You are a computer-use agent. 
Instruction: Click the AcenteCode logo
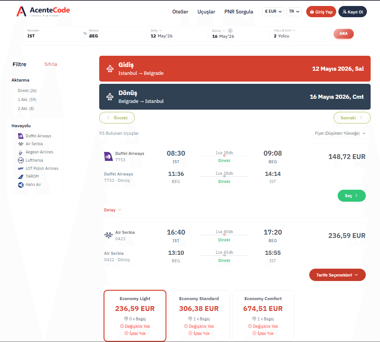point(43,11)
